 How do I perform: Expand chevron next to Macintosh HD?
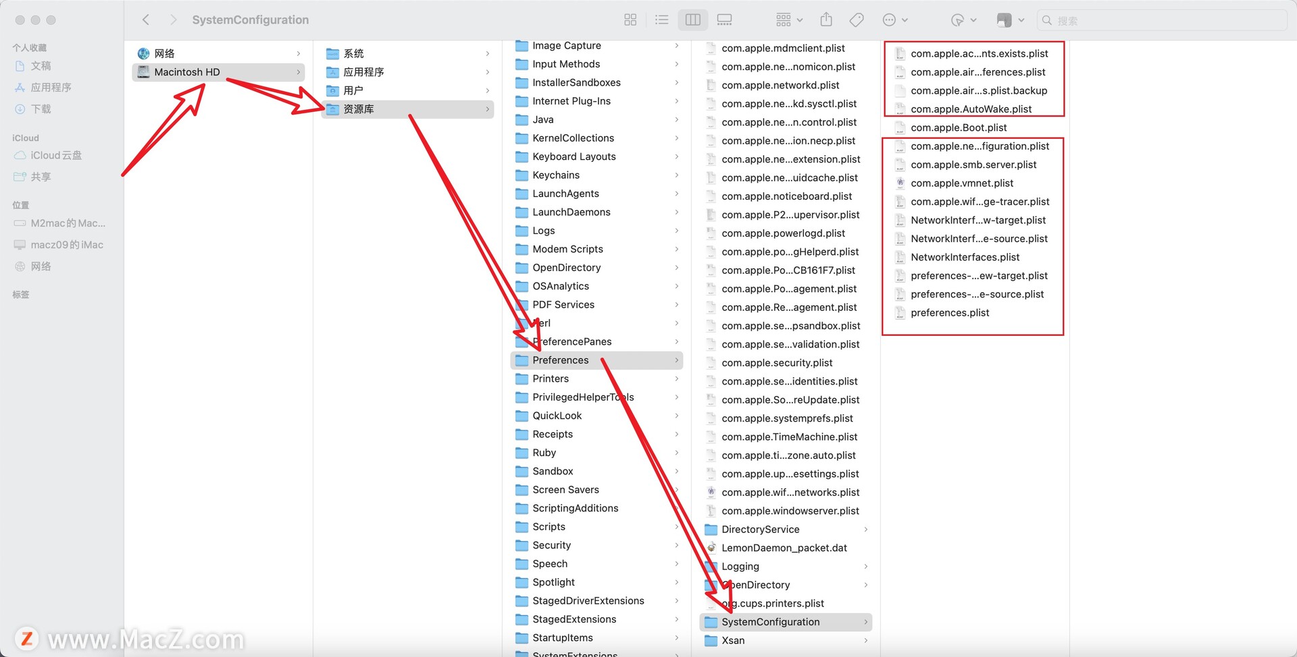click(x=299, y=72)
